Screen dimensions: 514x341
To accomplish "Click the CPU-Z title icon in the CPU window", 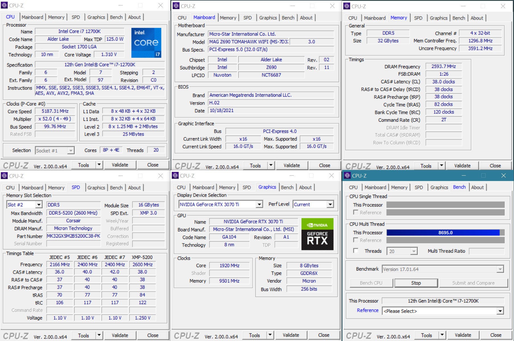I will (4, 5).
